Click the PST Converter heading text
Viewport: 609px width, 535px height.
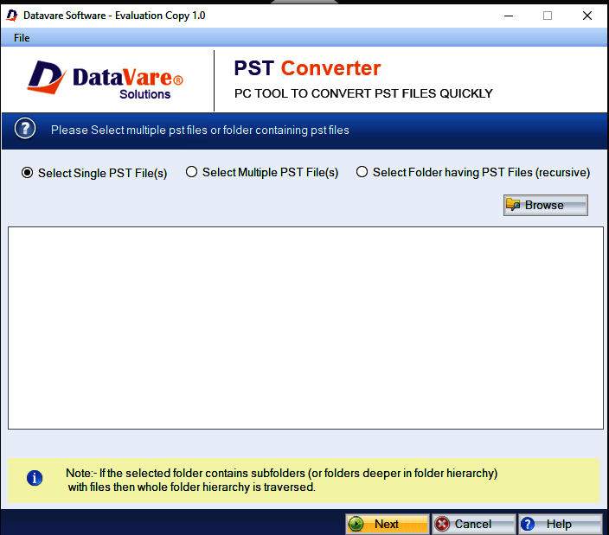(x=307, y=68)
